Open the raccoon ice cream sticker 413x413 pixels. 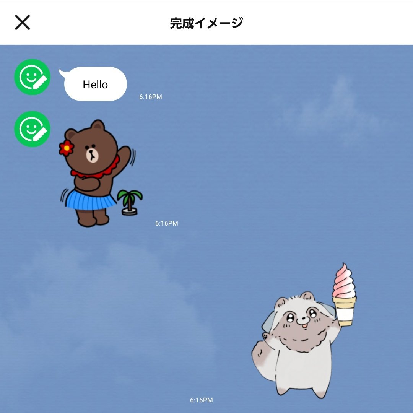coord(304,330)
